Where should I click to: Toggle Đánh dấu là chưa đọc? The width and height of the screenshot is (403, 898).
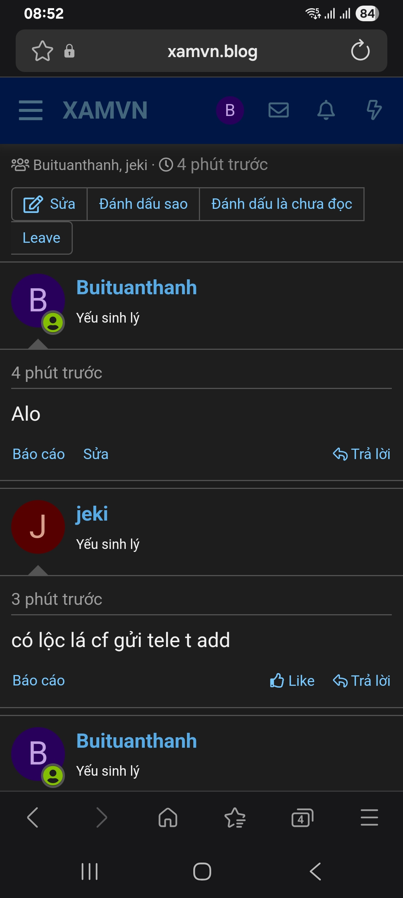(x=282, y=204)
